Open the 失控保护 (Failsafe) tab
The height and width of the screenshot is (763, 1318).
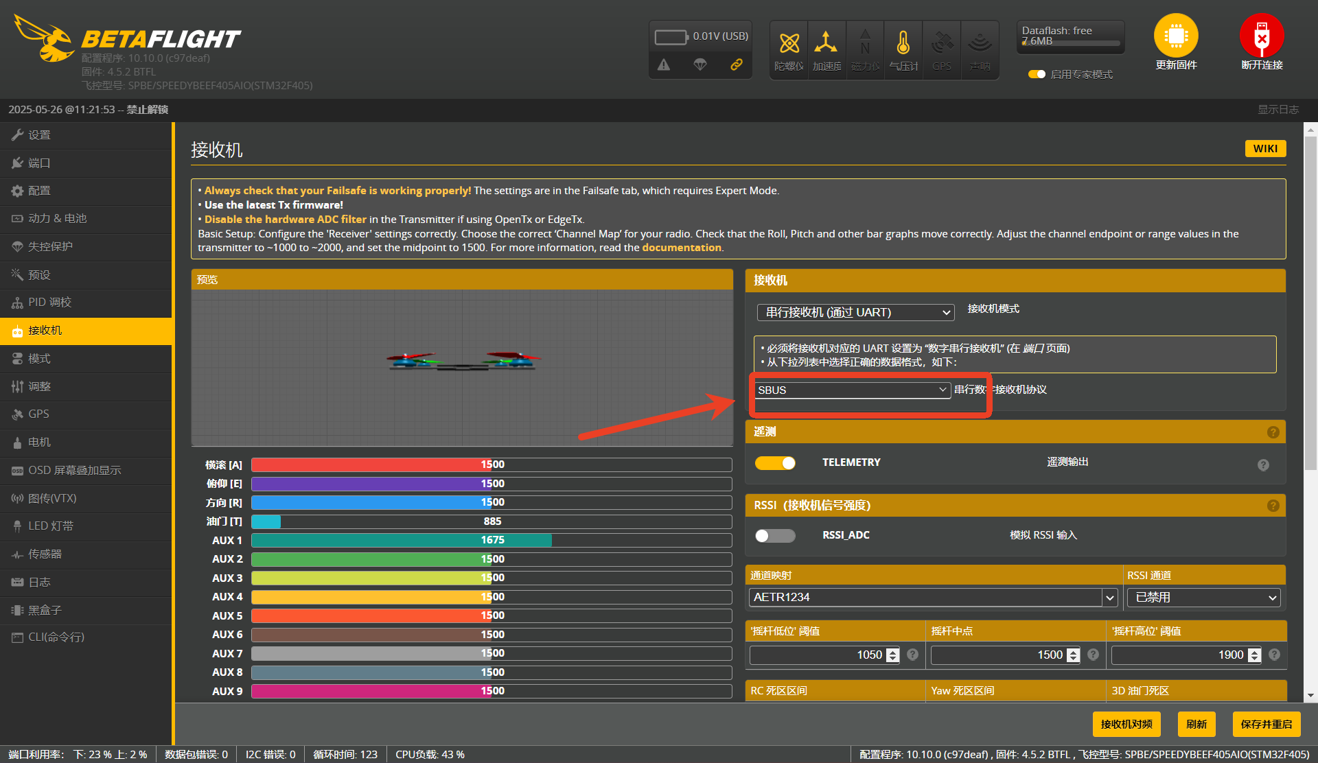tap(86, 246)
